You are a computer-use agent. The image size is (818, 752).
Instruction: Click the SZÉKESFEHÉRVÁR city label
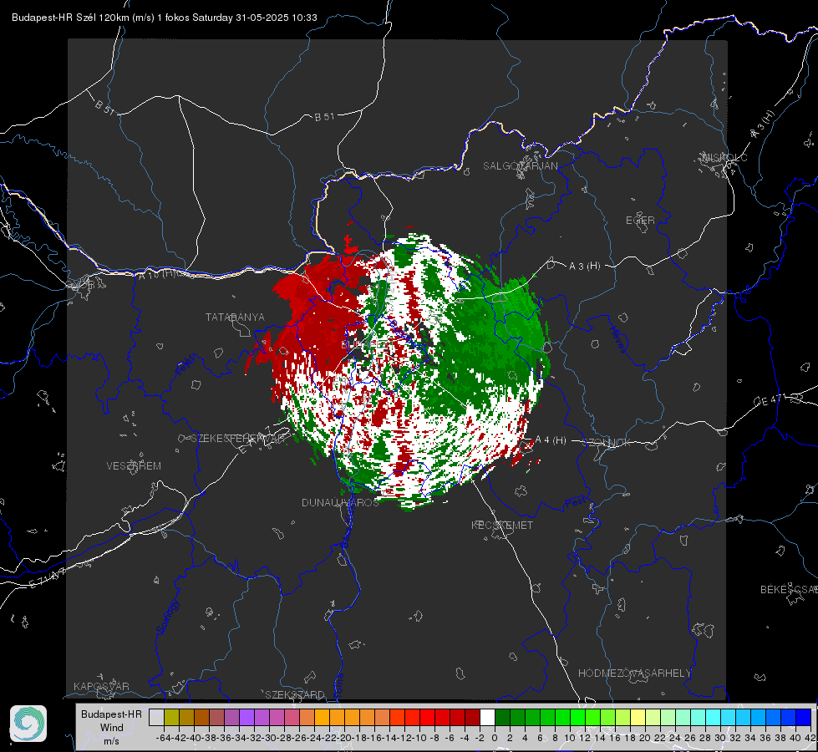tap(238, 439)
